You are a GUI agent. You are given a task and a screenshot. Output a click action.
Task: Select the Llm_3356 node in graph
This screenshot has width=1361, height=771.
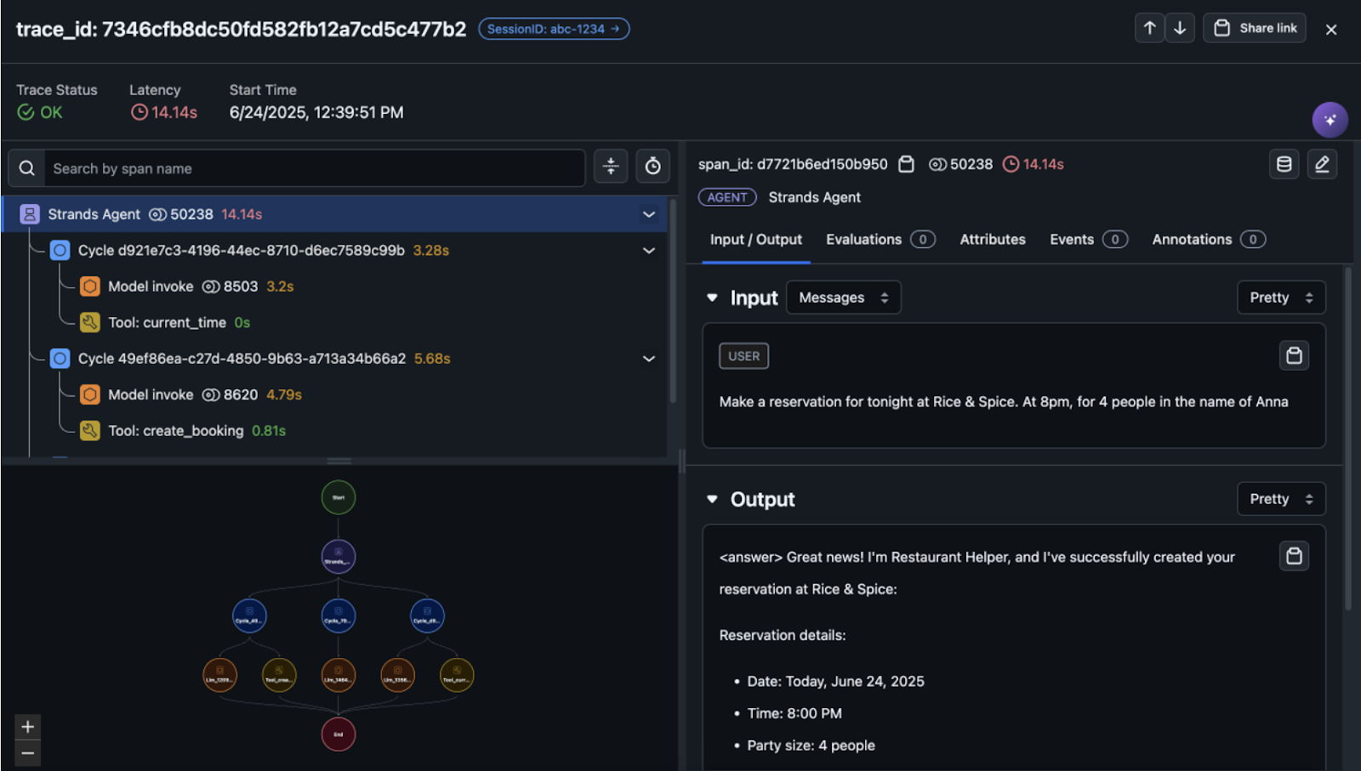[x=397, y=675]
